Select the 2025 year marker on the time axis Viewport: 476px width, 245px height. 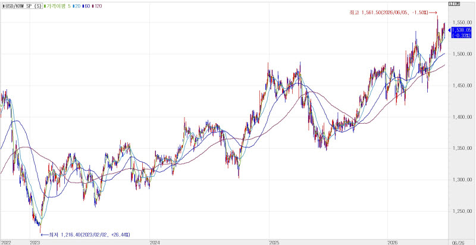(x=274, y=242)
